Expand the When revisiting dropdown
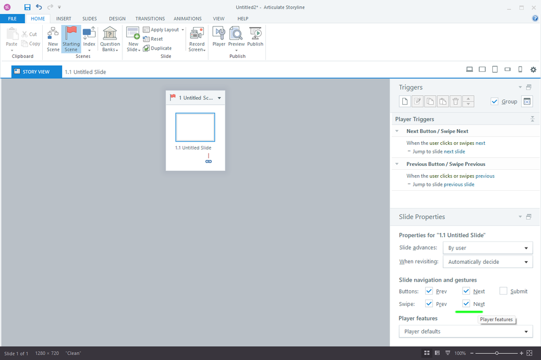The width and height of the screenshot is (541, 360). click(x=487, y=262)
